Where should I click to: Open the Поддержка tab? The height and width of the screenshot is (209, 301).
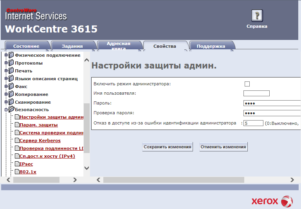[x=211, y=46]
